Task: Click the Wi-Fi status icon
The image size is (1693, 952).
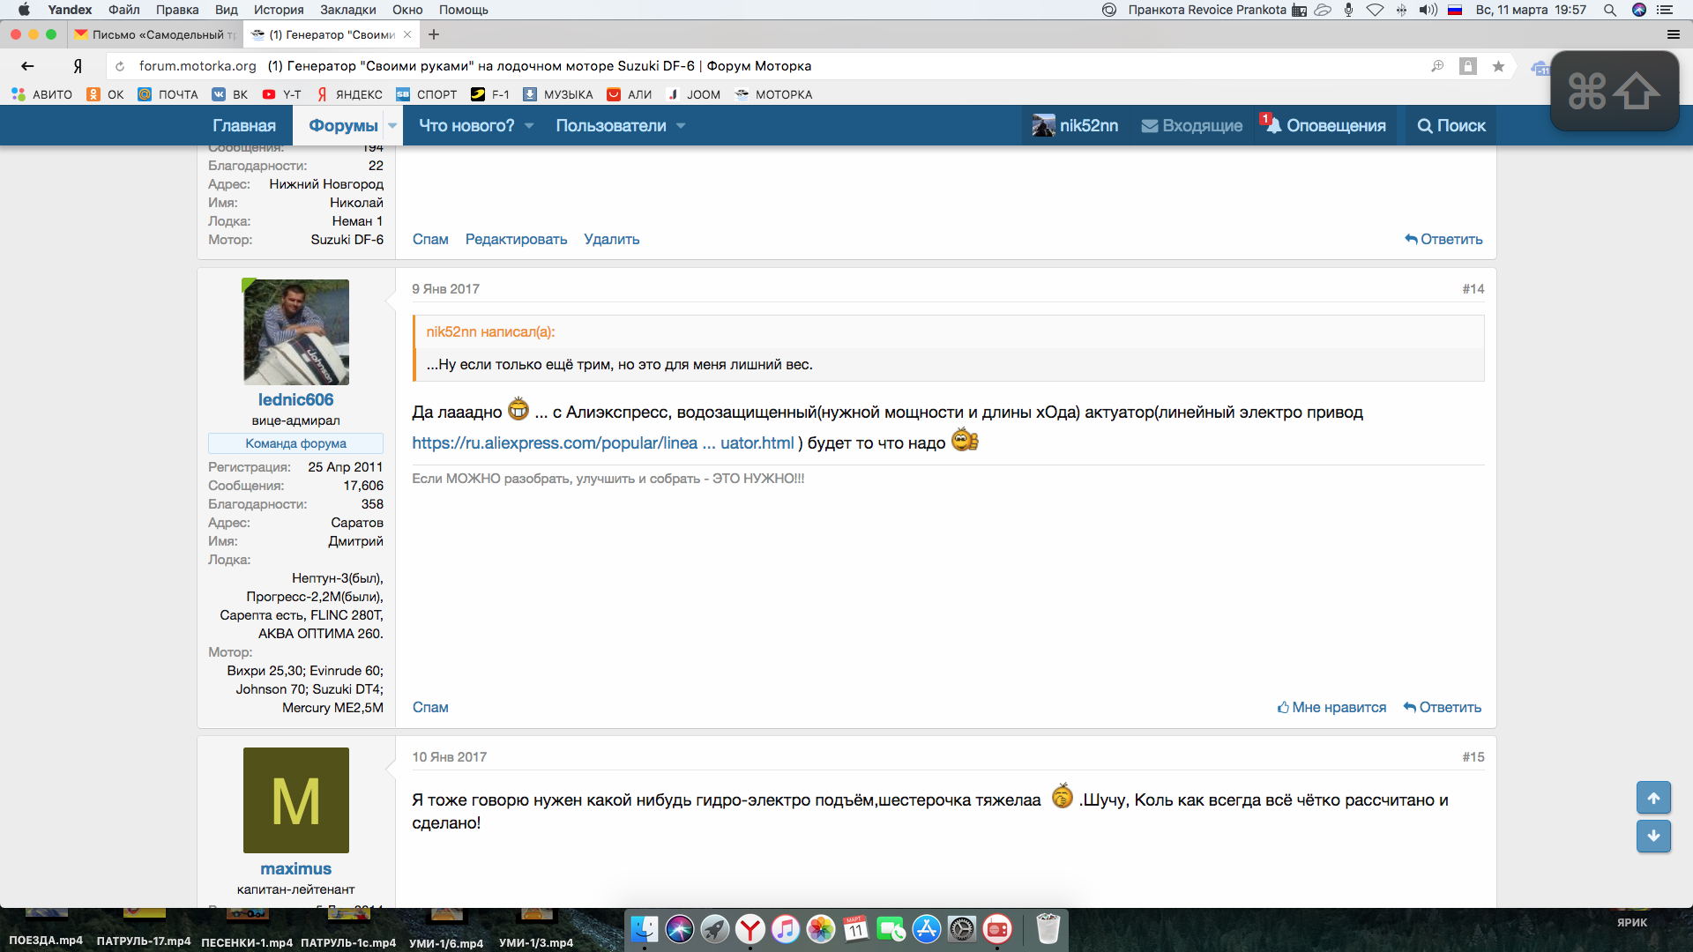Action: coord(1375,10)
